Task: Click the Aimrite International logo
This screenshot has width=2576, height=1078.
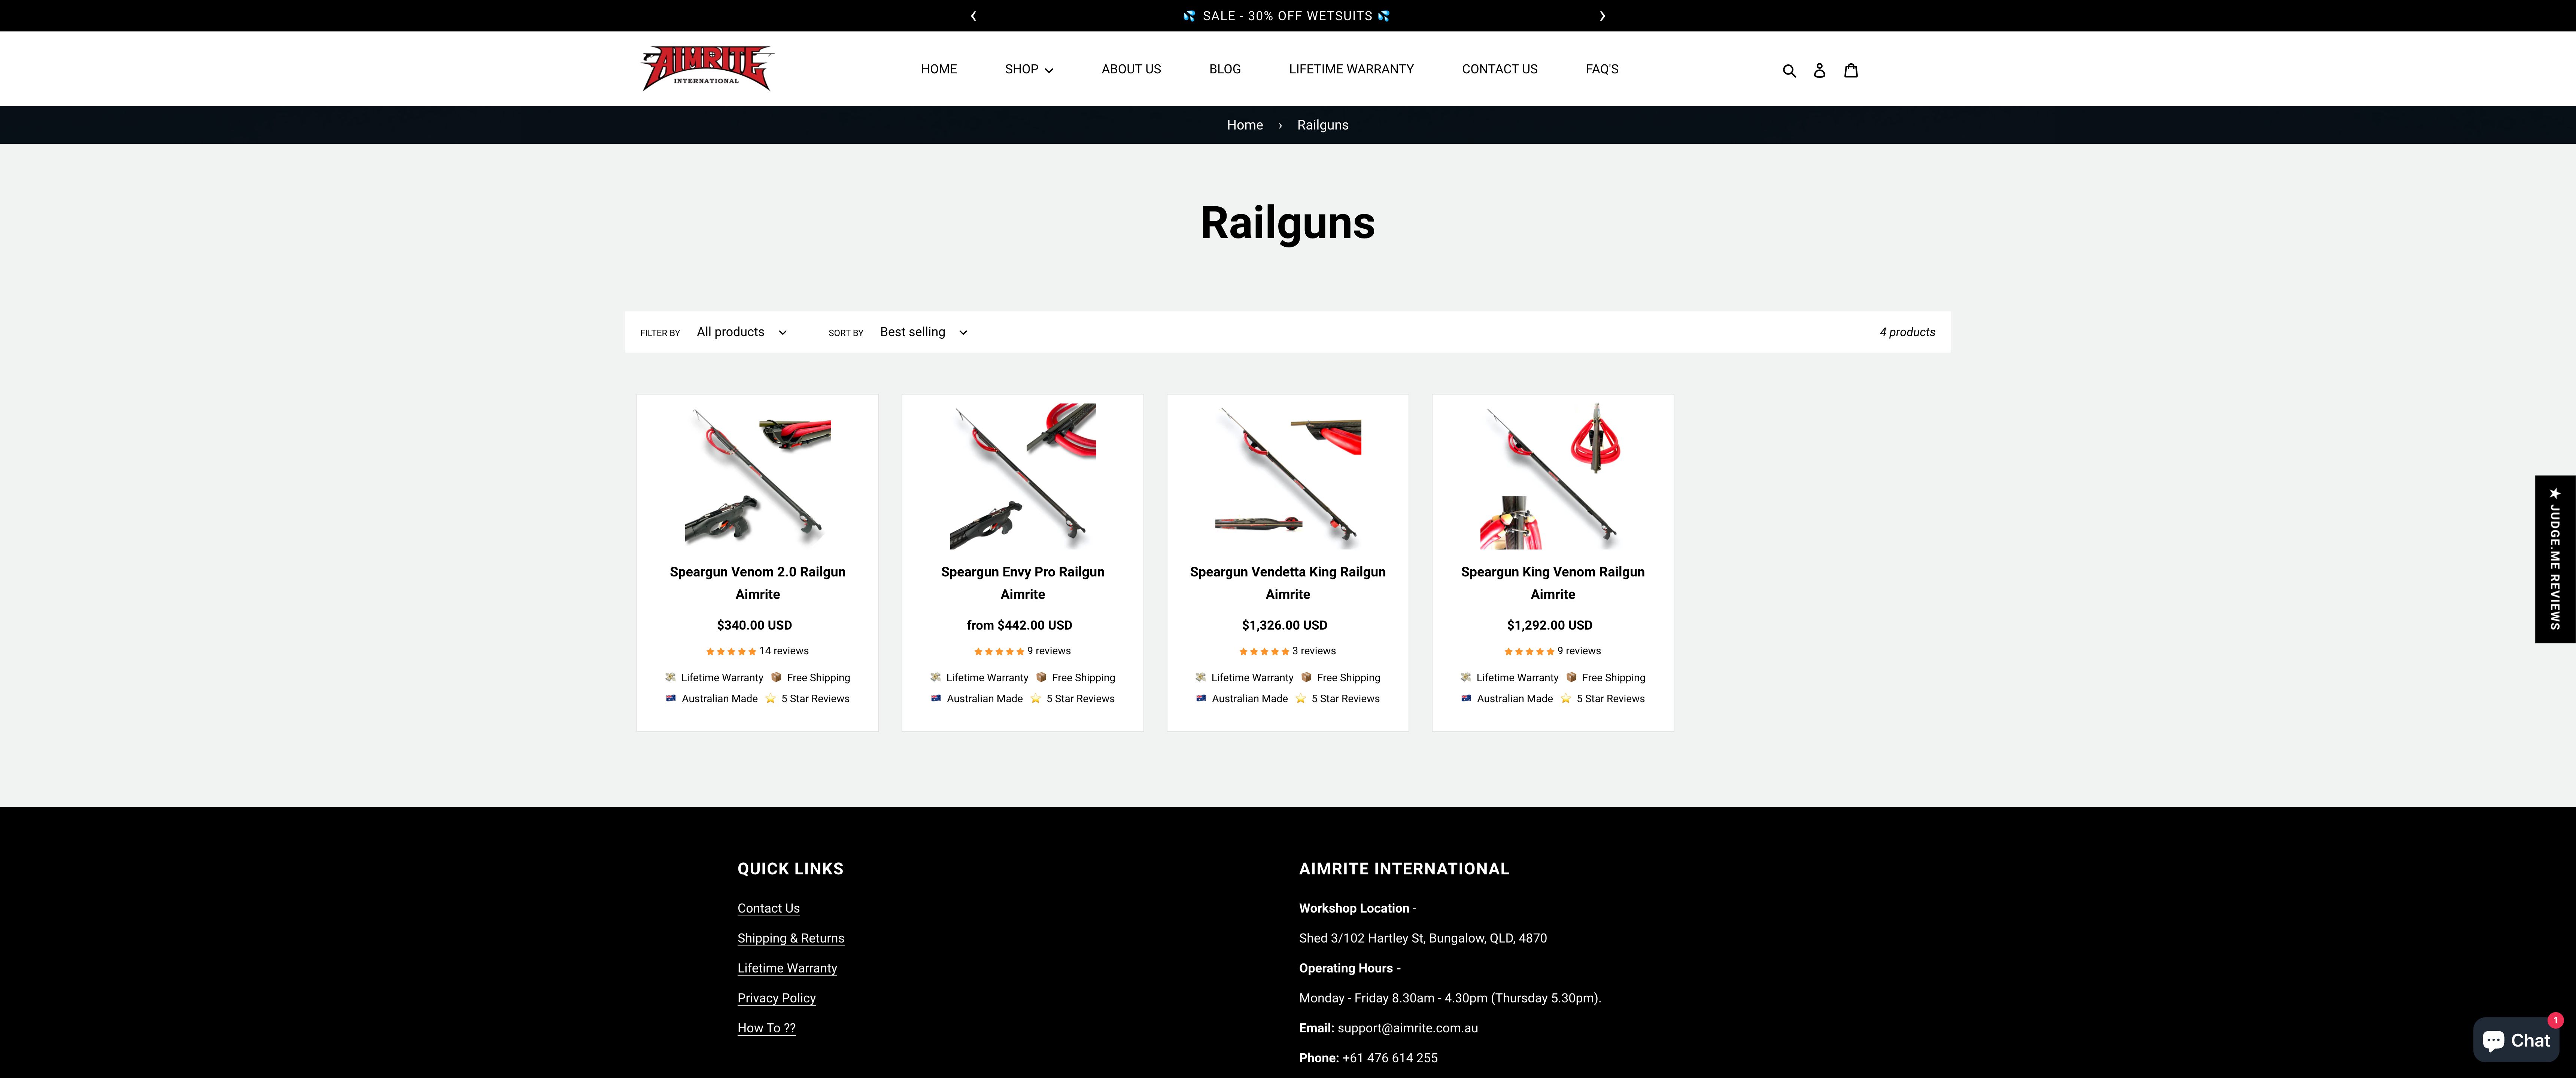Action: pos(708,68)
